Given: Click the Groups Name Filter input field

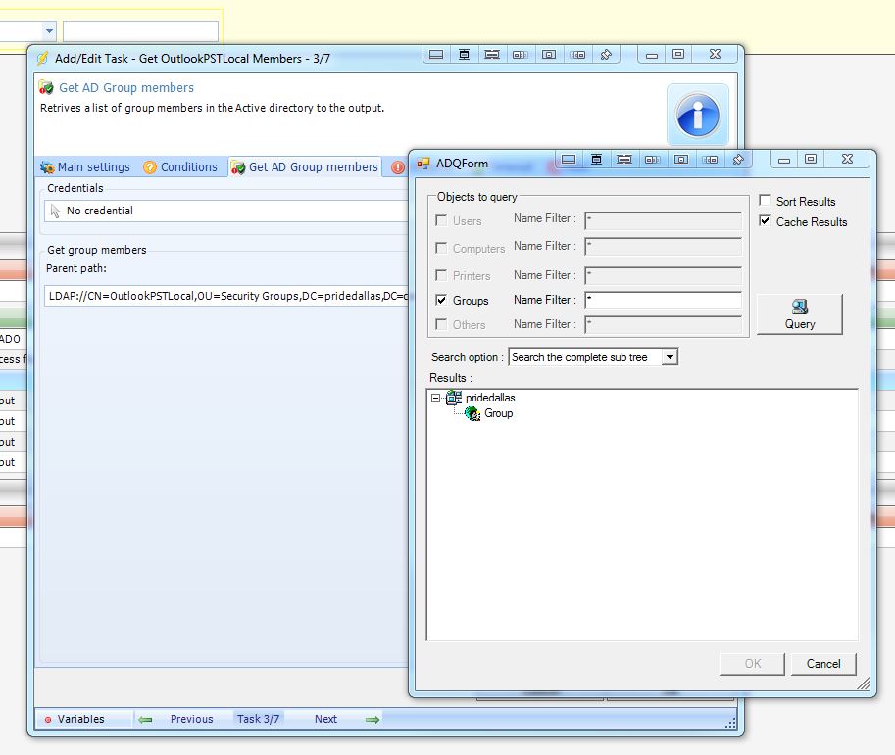Looking at the screenshot, I should click(663, 301).
